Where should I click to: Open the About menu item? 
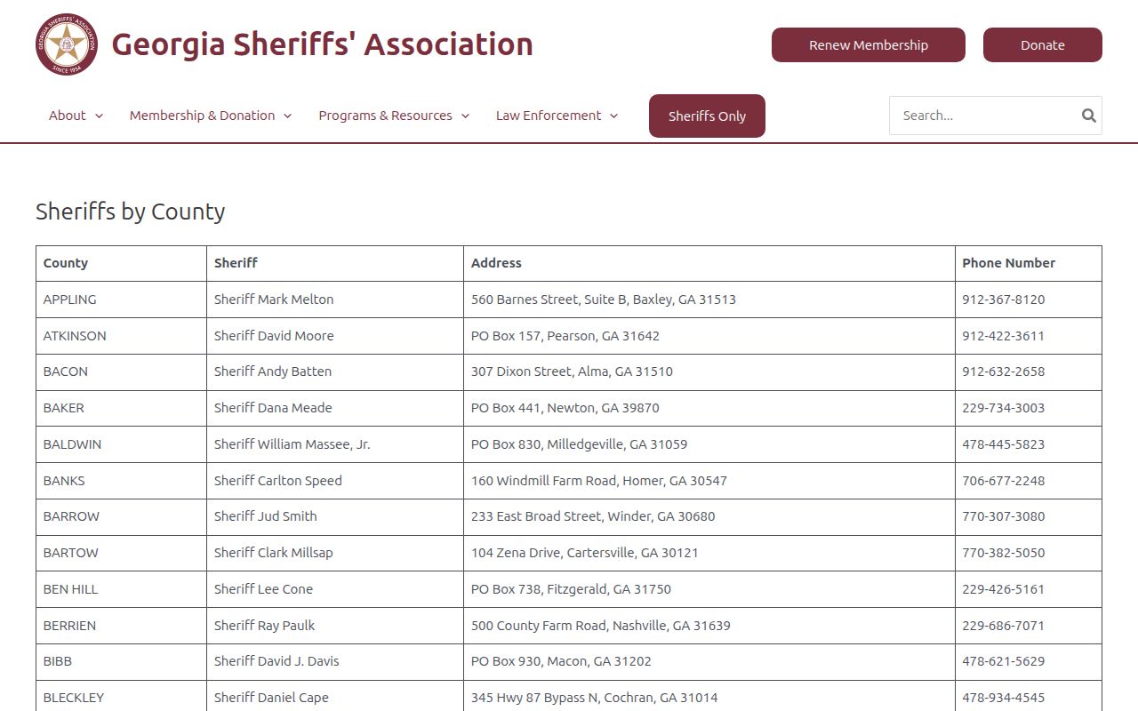pos(68,116)
